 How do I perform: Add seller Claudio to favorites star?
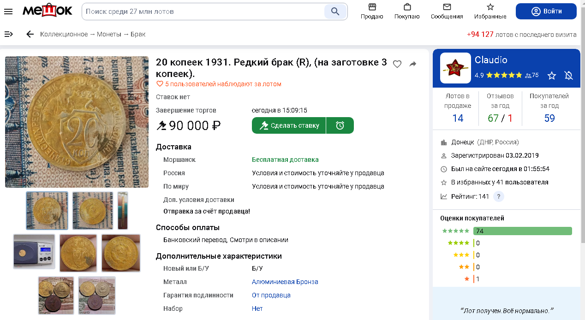click(552, 76)
